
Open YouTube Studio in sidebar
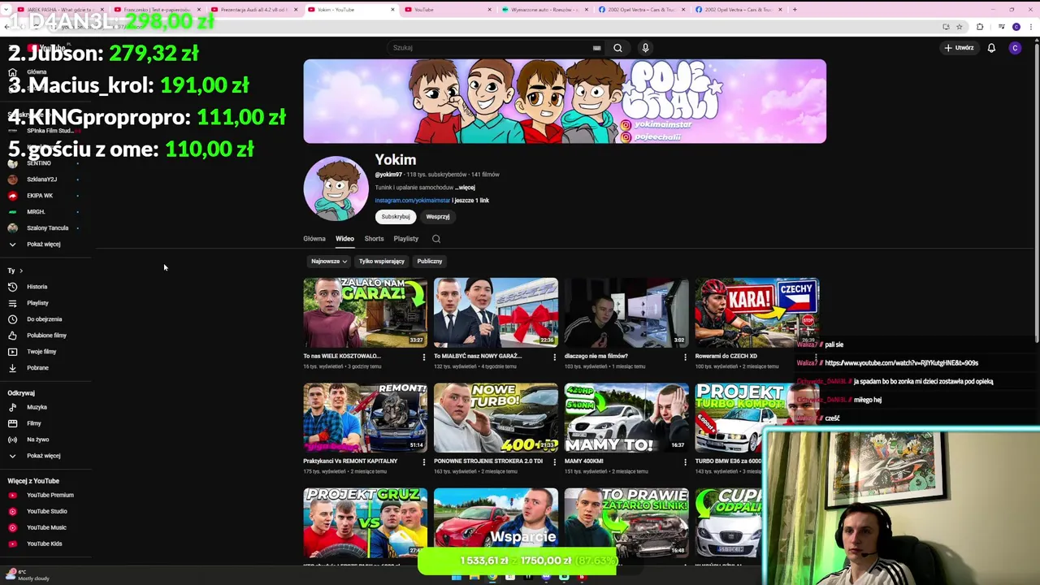click(x=46, y=511)
